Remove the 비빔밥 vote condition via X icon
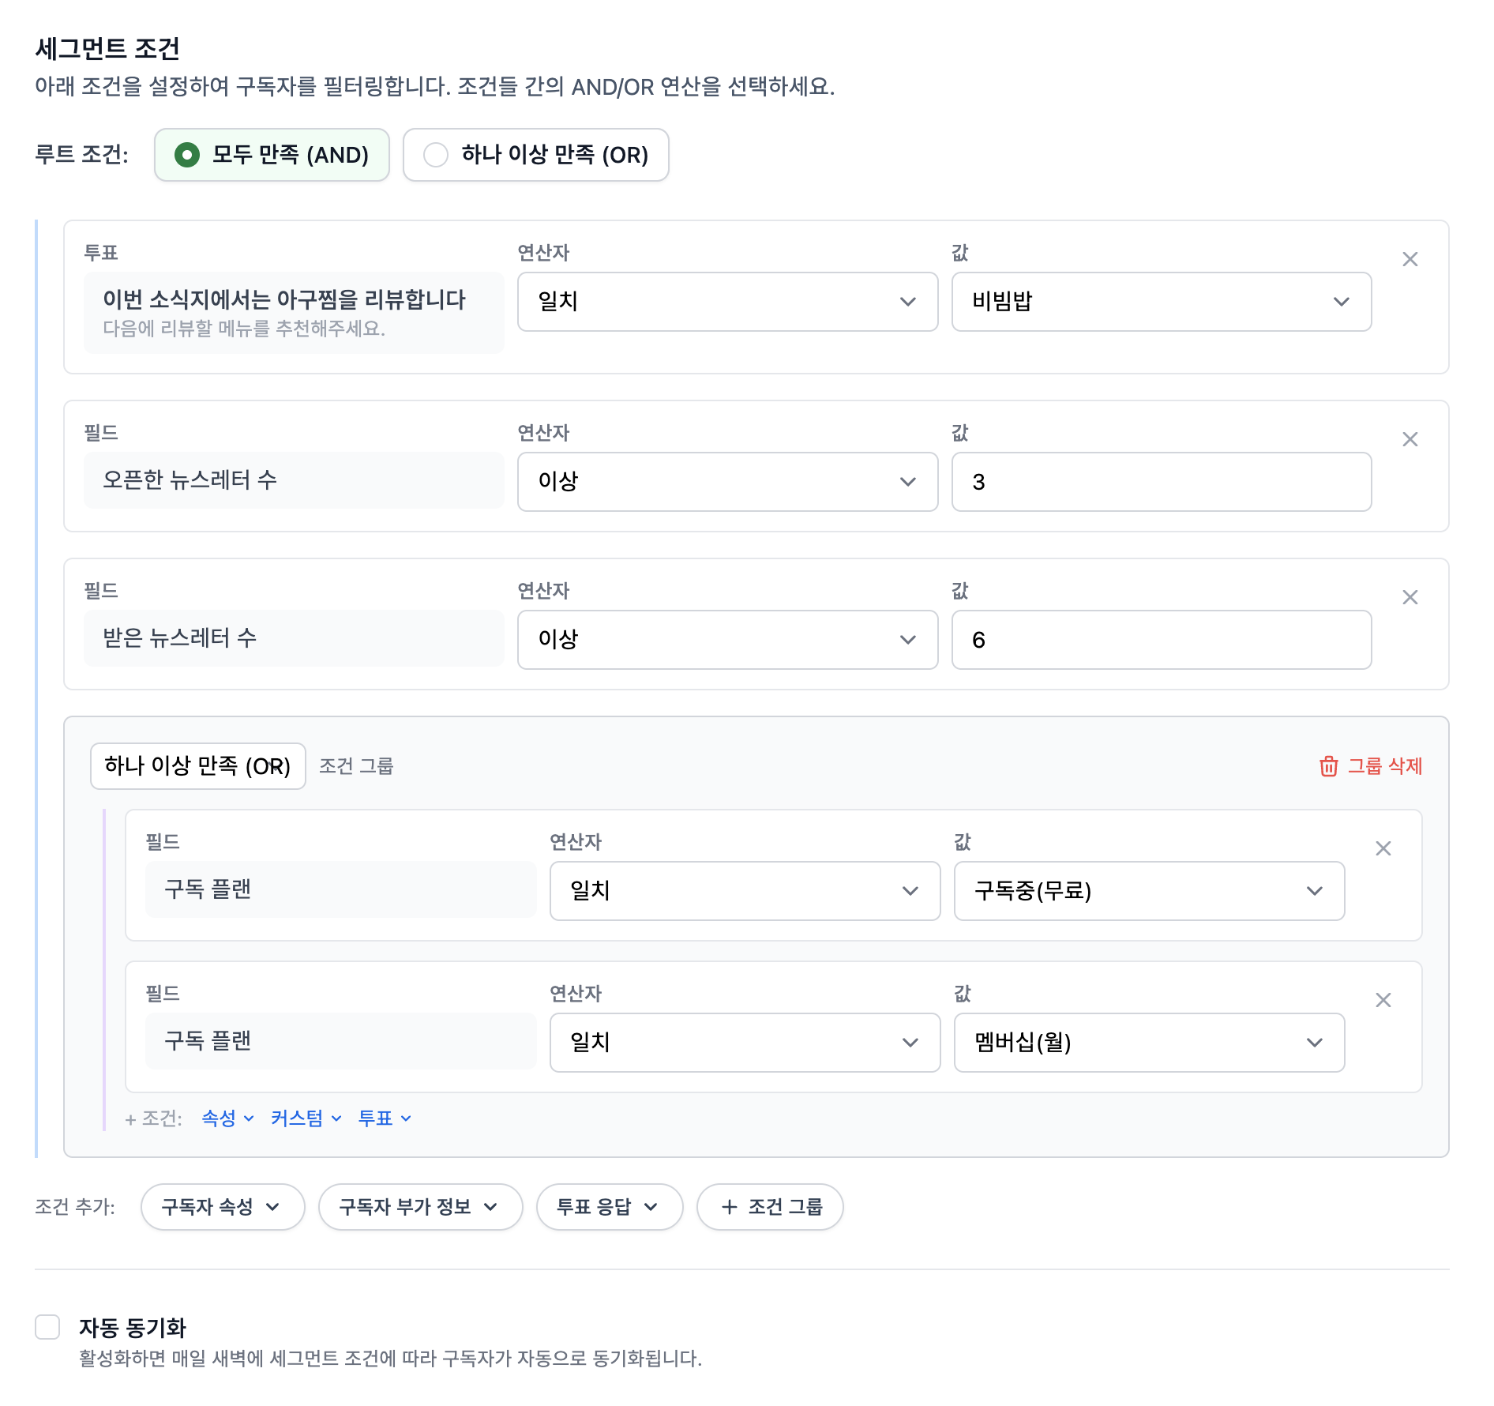Image resolution: width=1494 pixels, height=1406 pixels. [1410, 259]
